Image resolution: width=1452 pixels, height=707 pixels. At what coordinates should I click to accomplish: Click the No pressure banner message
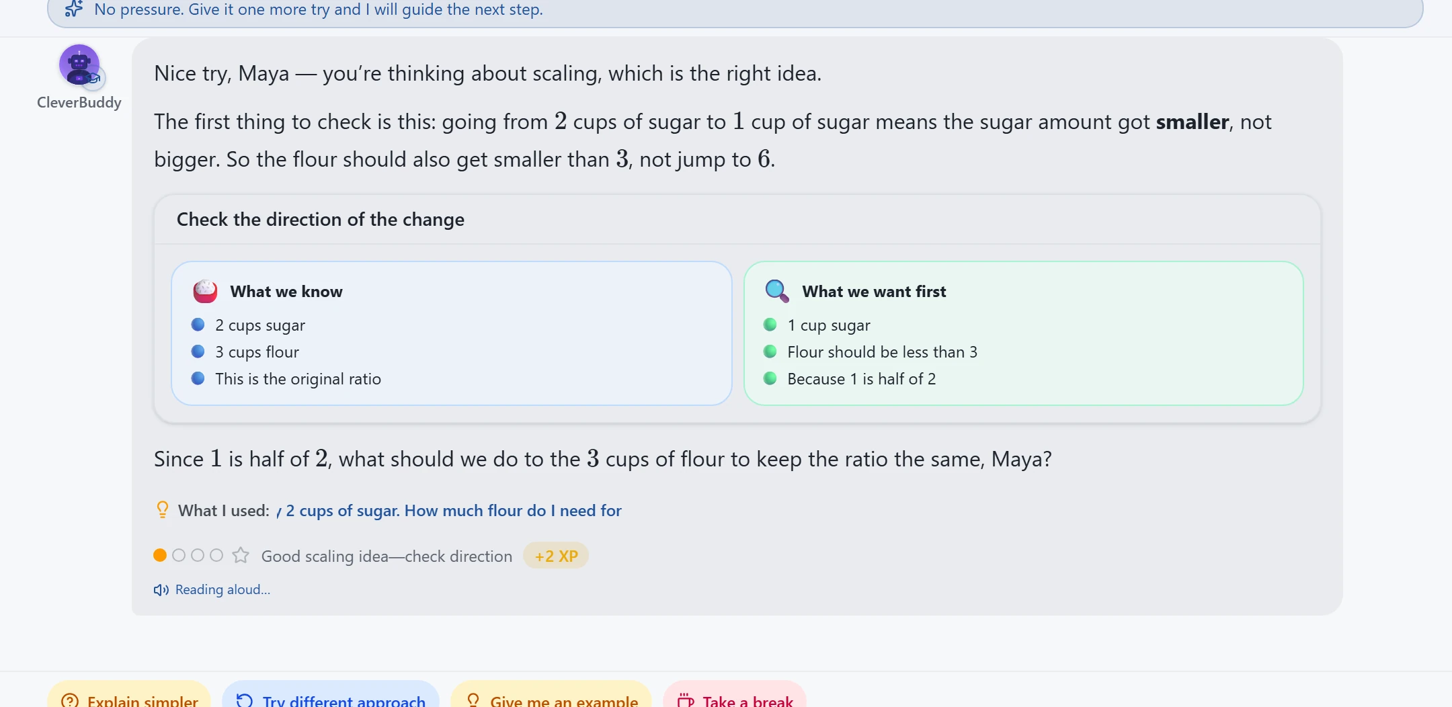point(319,9)
